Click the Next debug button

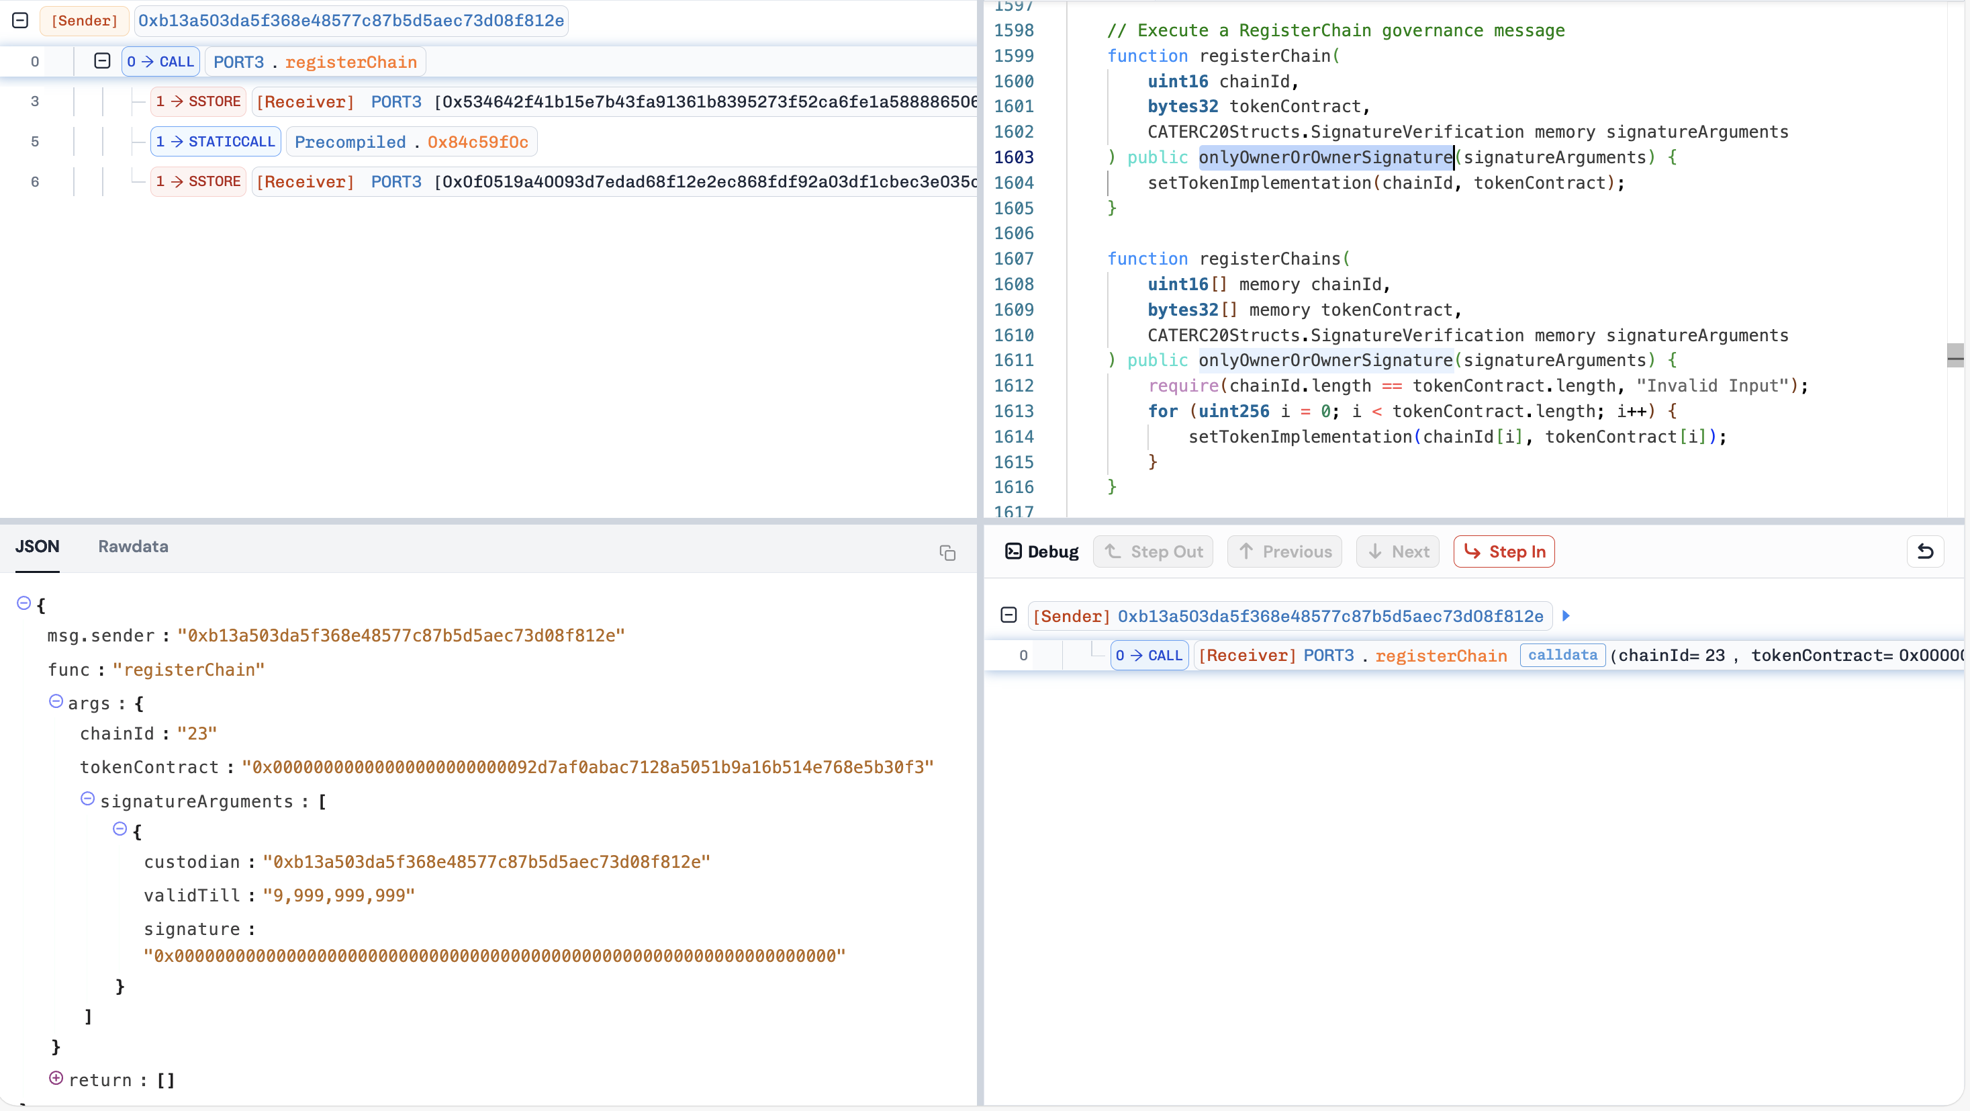1397,551
